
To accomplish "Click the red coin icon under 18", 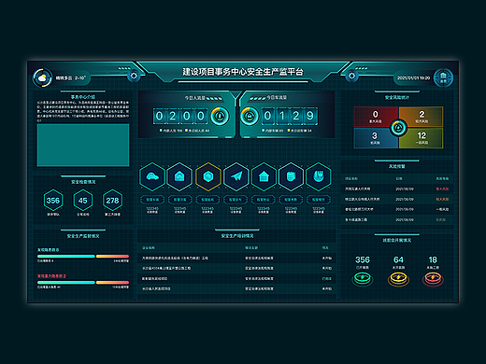I will [x=433, y=278].
